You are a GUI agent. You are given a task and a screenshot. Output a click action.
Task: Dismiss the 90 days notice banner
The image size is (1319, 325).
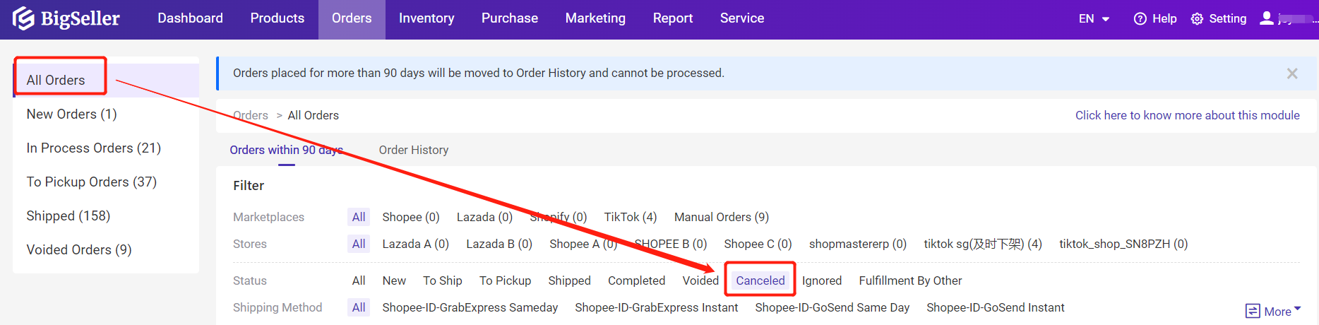click(1292, 73)
